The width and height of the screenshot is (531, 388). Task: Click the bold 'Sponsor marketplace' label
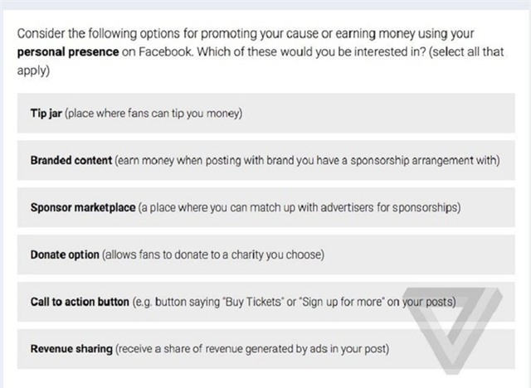click(x=82, y=207)
